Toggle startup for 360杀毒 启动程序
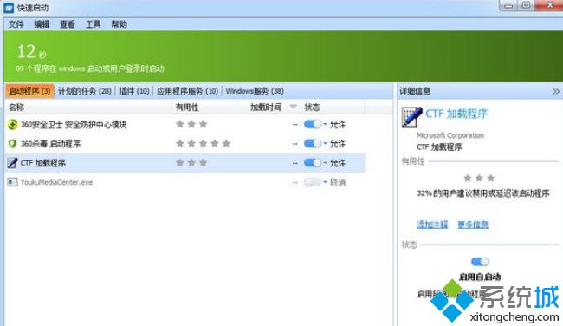This screenshot has width=563, height=326. (313, 143)
